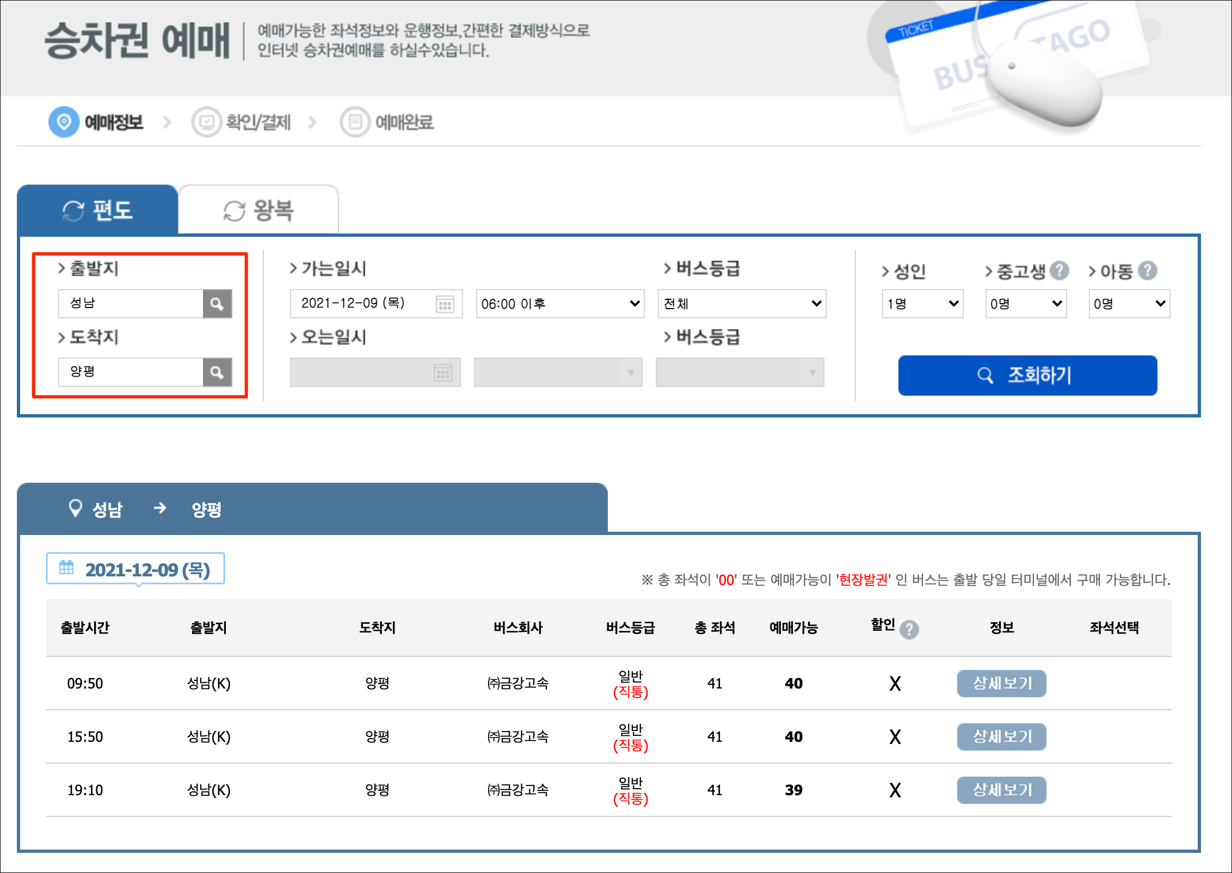Viewport: 1232px width, 873px height.
Task: Open the 버스등급 전체 dropdown
Action: (x=742, y=304)
